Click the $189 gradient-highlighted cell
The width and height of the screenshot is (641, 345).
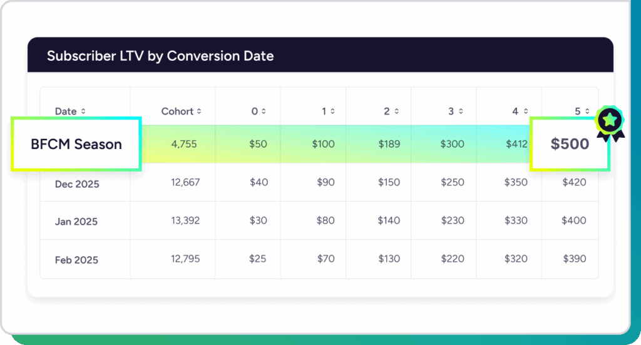[x=389, y=144]
